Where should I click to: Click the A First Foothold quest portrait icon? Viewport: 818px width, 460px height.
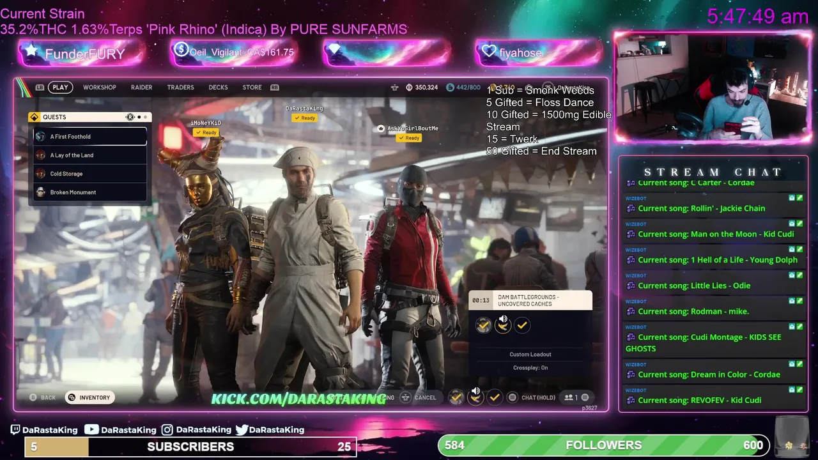(x=40, y=137)
